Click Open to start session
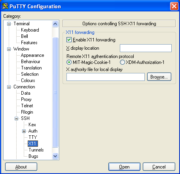The image size is (180, 174). (124, 167)
